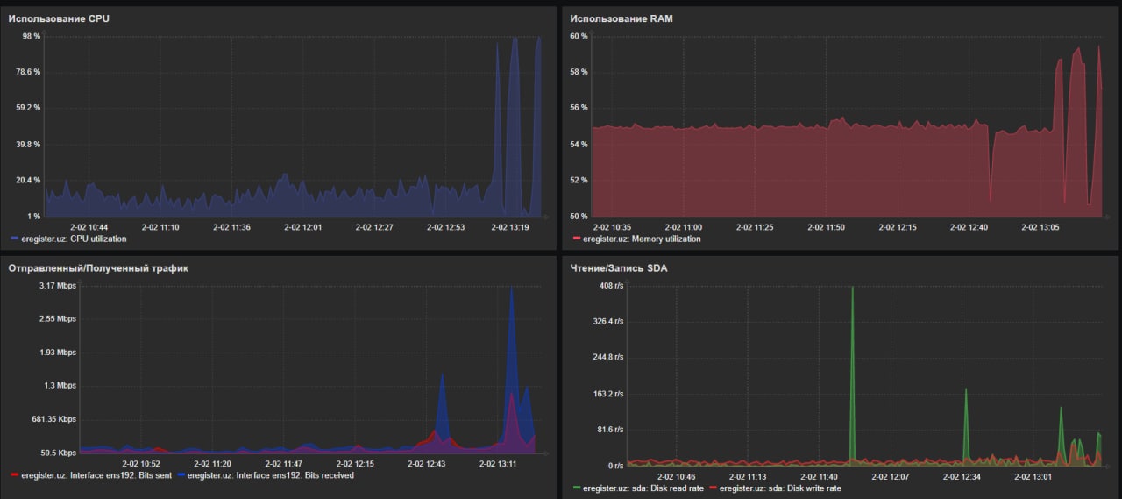The width and height of the screenshot is (1122, 499).
Task: Click the 20.4 % CPU axis label
Action: coord(28,180)
